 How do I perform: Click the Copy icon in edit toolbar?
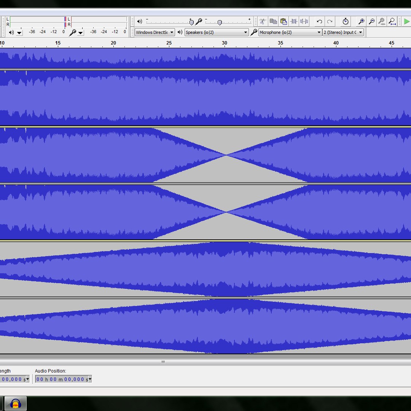pos(273,21)
